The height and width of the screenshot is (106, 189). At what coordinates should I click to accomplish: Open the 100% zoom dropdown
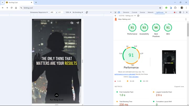(x=68, y=12)
